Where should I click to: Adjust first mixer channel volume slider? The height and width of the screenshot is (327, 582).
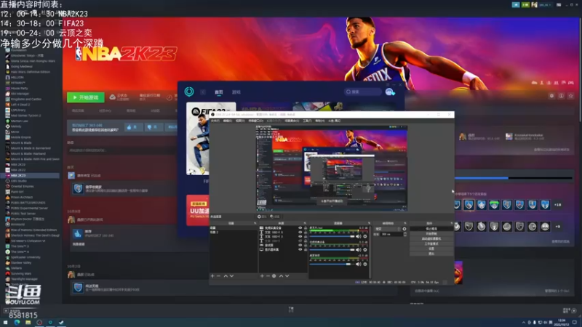click(332, 237)
